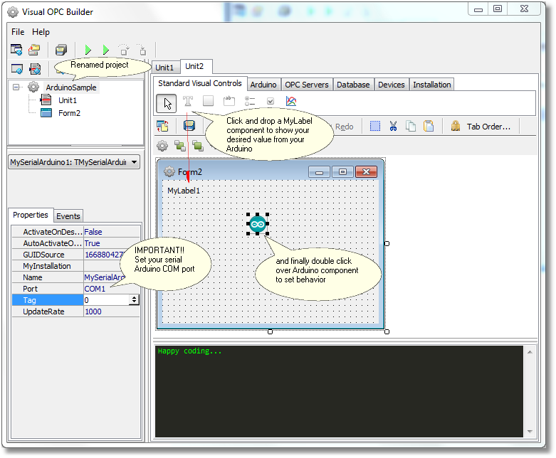Switch to the Unit2 tab

(x=194, y=67)
